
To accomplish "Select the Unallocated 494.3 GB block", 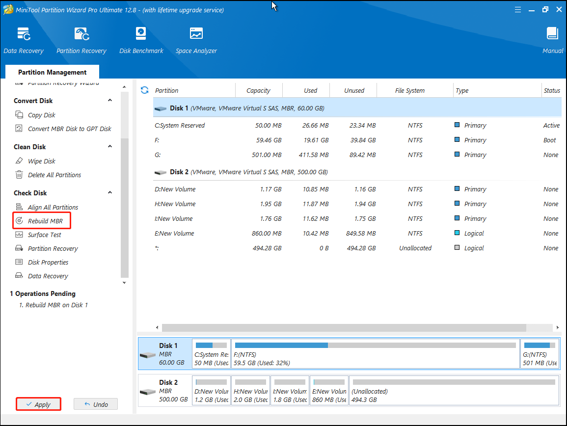I will click(454, 390).
